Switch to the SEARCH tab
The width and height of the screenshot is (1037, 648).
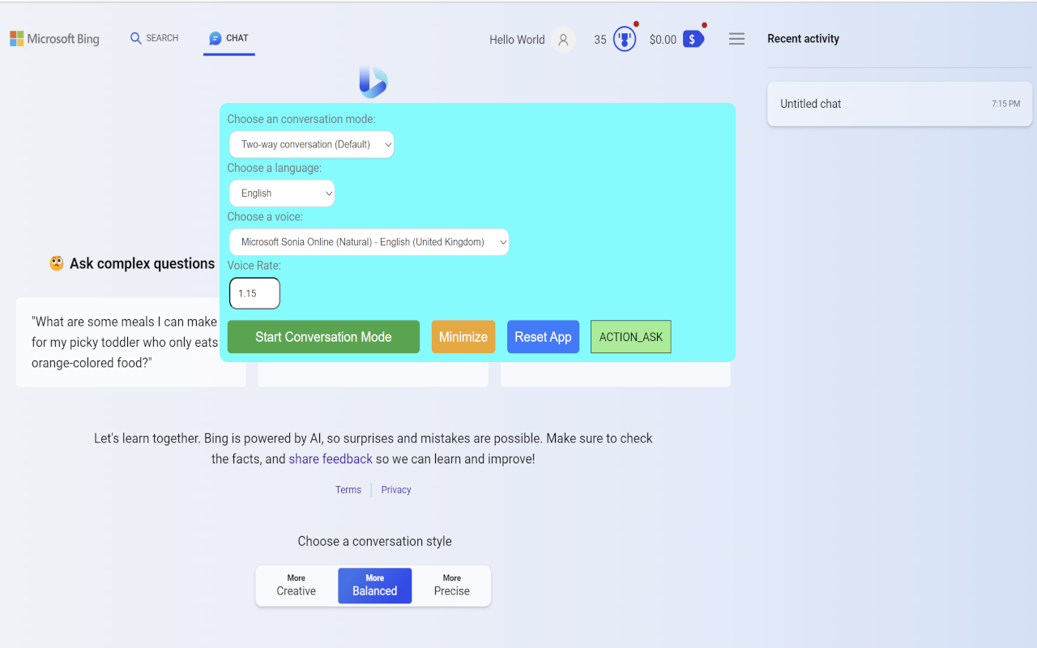(154, 37)
